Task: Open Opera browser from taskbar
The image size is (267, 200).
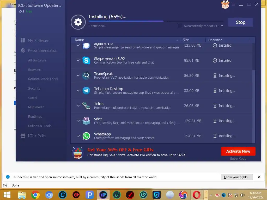Action: [197, 195]
